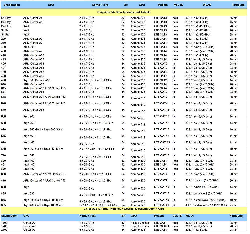Click the '802.11ac Wave 2 (2,4/5 GHz)' WLAN cell

click(x=204, y=194)
